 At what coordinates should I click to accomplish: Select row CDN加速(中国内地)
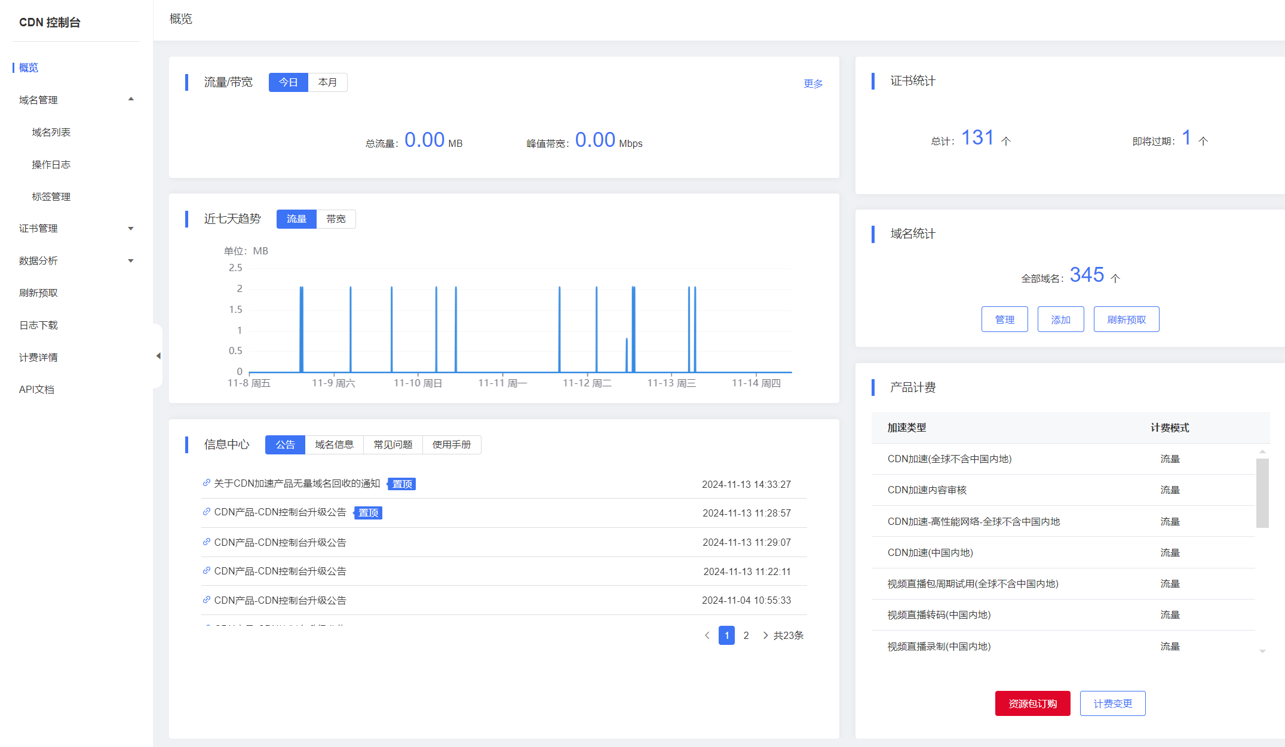click(x=1063, y=552)
